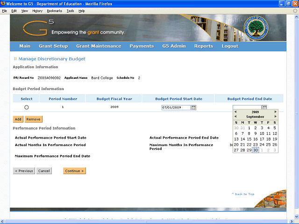Click the Department of Education seal

[256, 28]
